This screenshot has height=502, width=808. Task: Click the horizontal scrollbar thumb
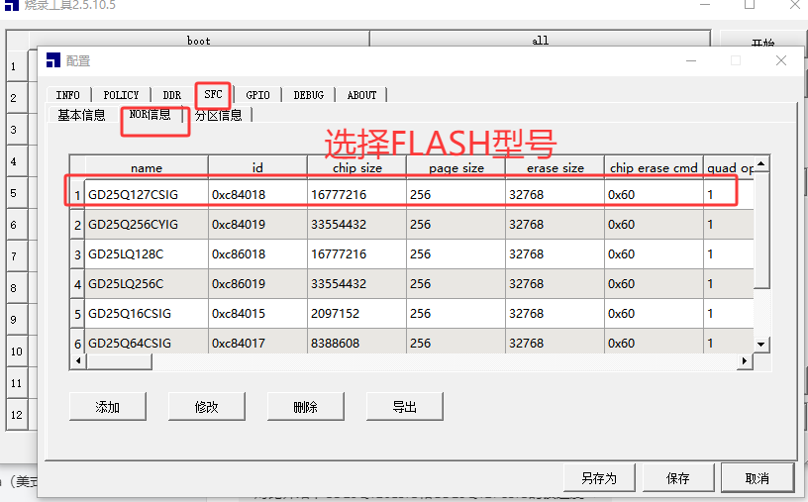pos(120,361)
